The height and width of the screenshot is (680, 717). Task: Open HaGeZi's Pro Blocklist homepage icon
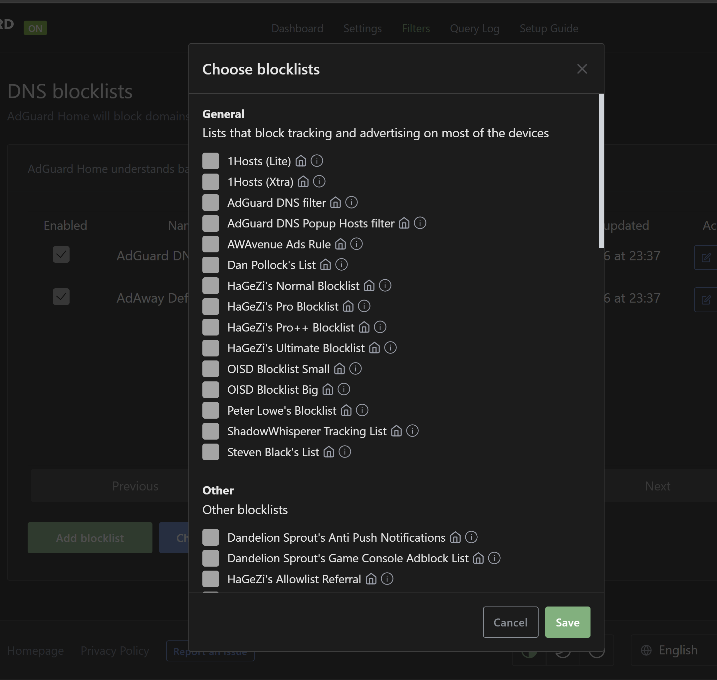pyautogui.click(x=348, y=307)
